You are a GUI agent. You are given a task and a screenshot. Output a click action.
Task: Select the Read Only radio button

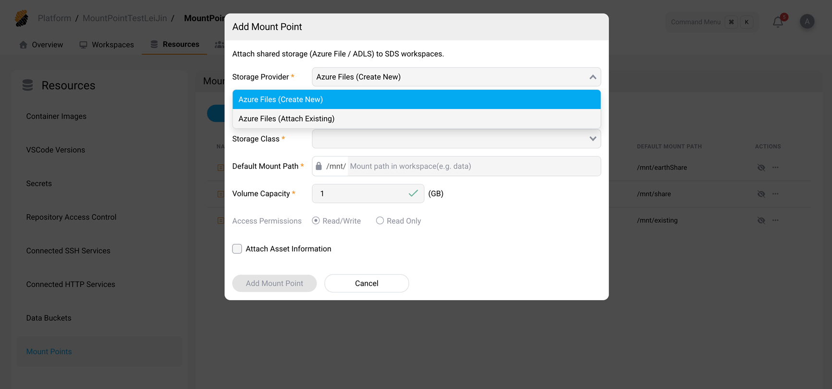point(380,221)
